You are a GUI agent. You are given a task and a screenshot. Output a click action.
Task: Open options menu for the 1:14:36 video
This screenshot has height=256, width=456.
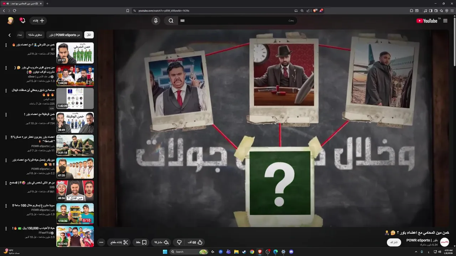[x=6, y=206]
